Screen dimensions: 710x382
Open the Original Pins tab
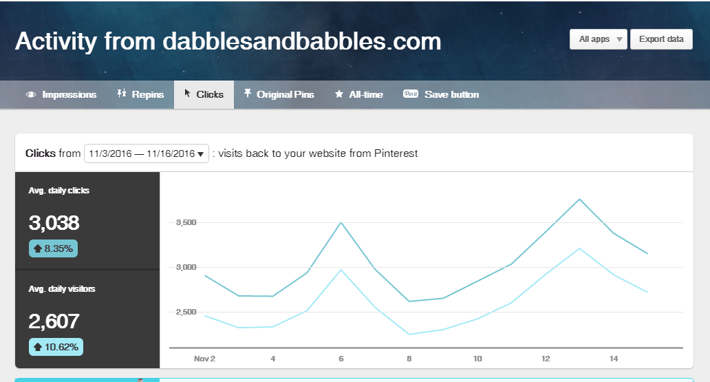pyautogui.click(x=279, y=95)
